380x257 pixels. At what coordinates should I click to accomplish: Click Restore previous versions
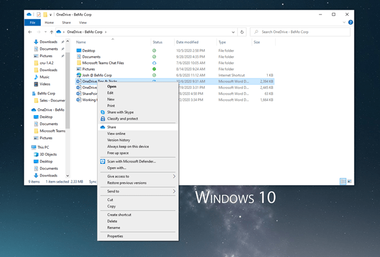138,183
